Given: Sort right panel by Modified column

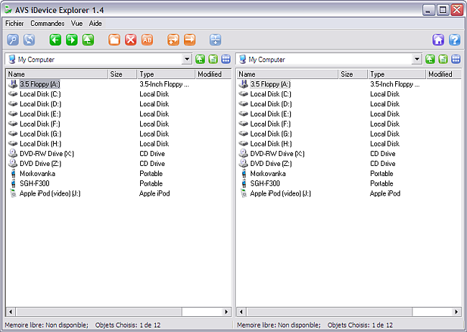Looking at the screenshot, I should [x=443, y=74].
